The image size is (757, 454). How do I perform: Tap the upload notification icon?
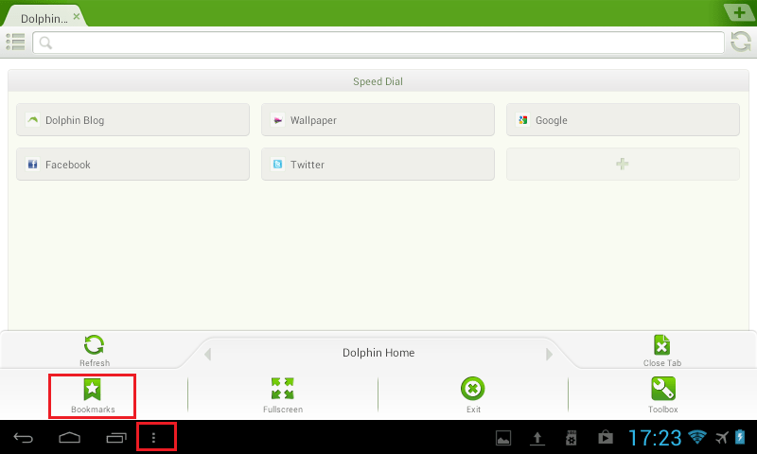[537, 438]
